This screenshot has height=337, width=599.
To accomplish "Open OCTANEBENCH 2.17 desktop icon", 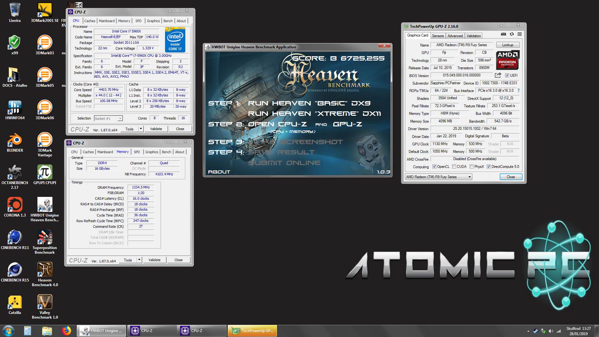I will tap(15, 177).
